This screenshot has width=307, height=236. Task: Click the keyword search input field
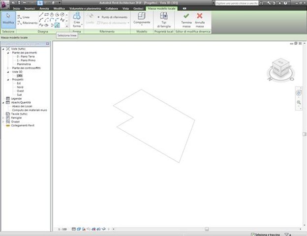[237, 3]
